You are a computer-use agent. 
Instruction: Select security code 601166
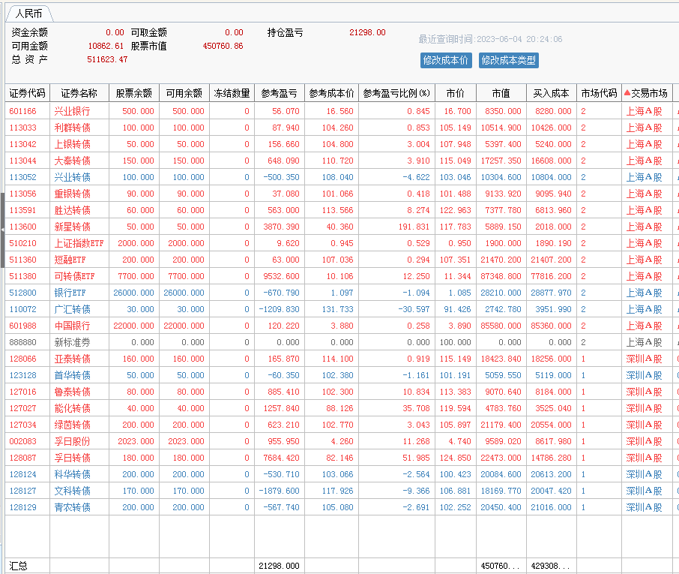coord(23,111)
